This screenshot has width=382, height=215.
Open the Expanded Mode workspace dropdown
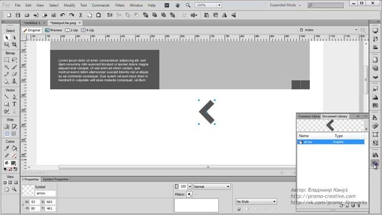click(x=285, y=5)
